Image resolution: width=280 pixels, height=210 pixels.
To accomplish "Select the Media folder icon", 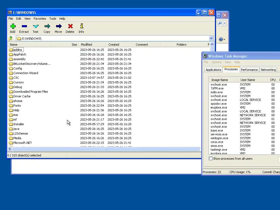I will (11, 138).
